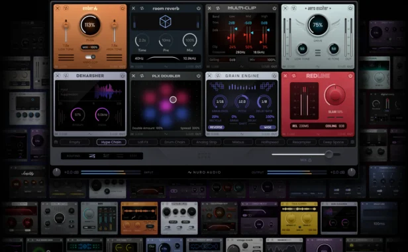Toggle power on the Room Reverb module
The width and height of the screenshot is (408, 252).
199,9
